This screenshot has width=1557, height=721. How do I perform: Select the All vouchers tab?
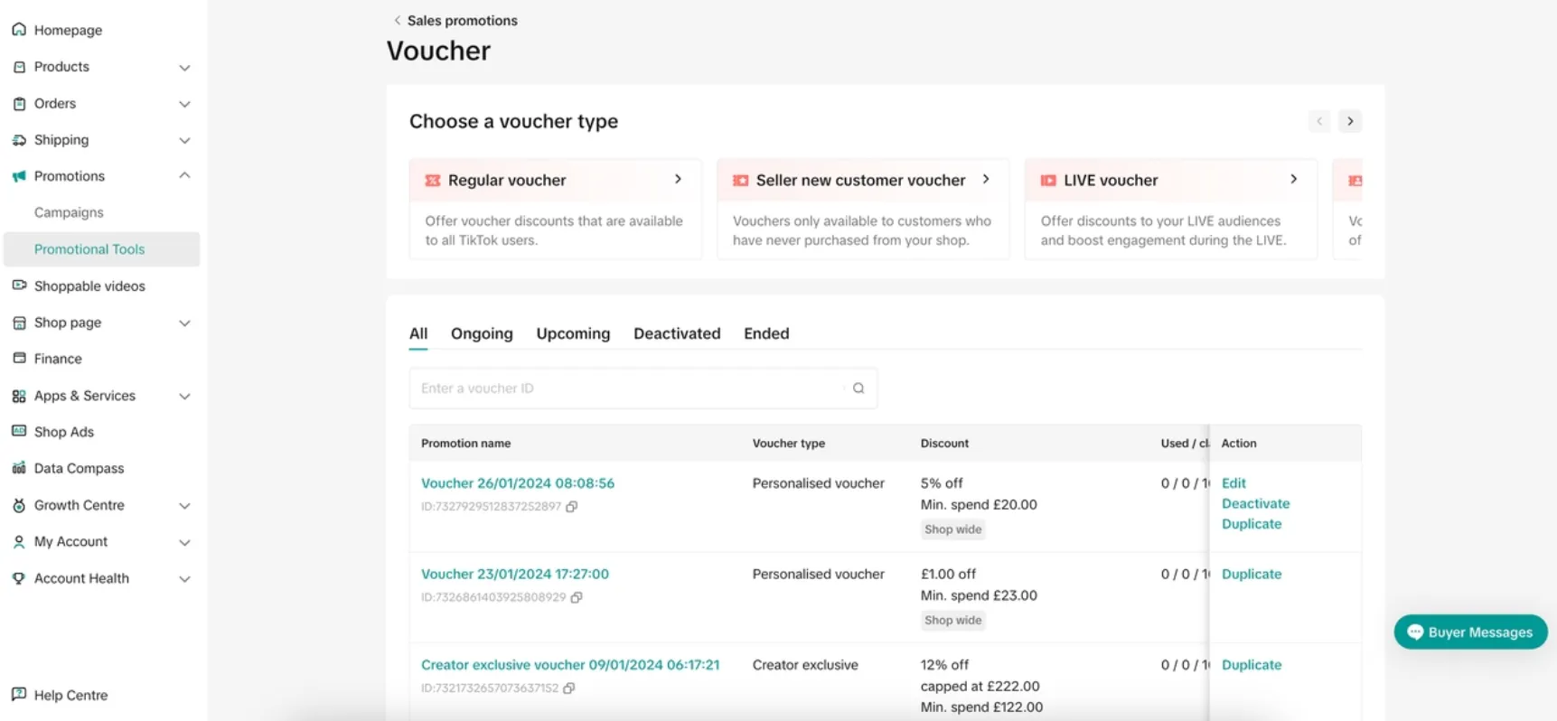point(418,333)
